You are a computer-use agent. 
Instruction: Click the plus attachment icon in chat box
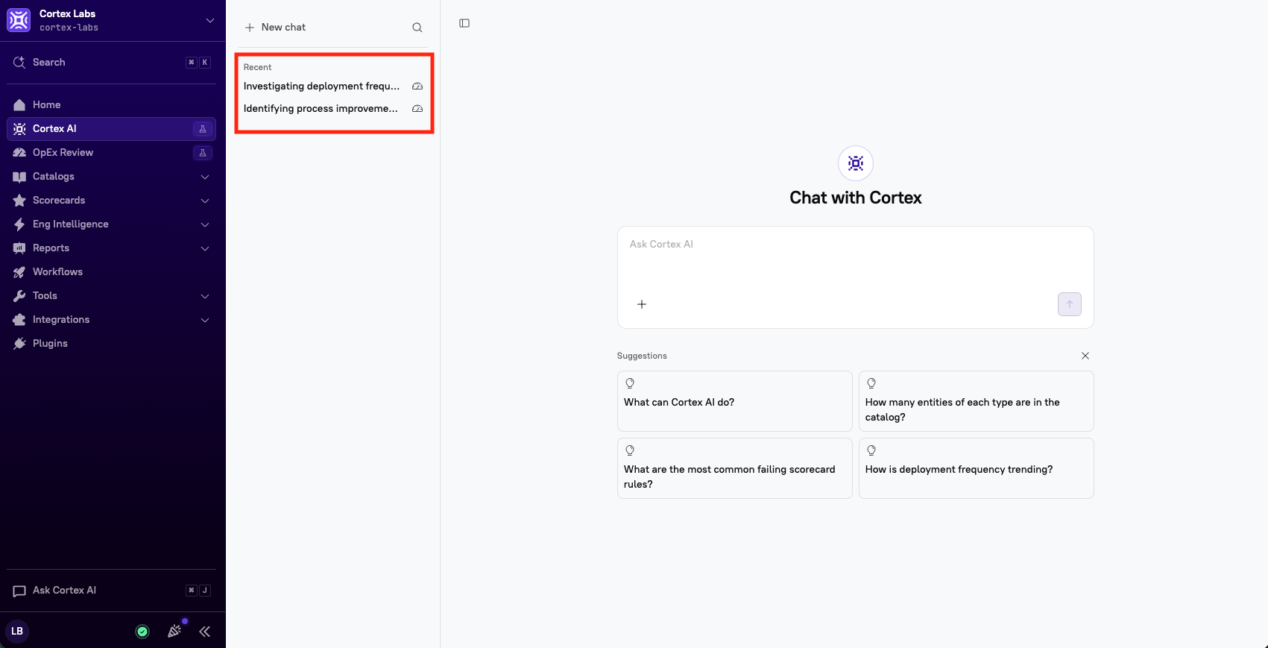point(642,304)
